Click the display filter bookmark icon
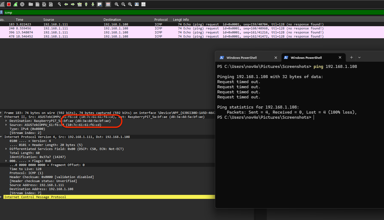Viewport: 384px width, 220px height. point(2,13)
